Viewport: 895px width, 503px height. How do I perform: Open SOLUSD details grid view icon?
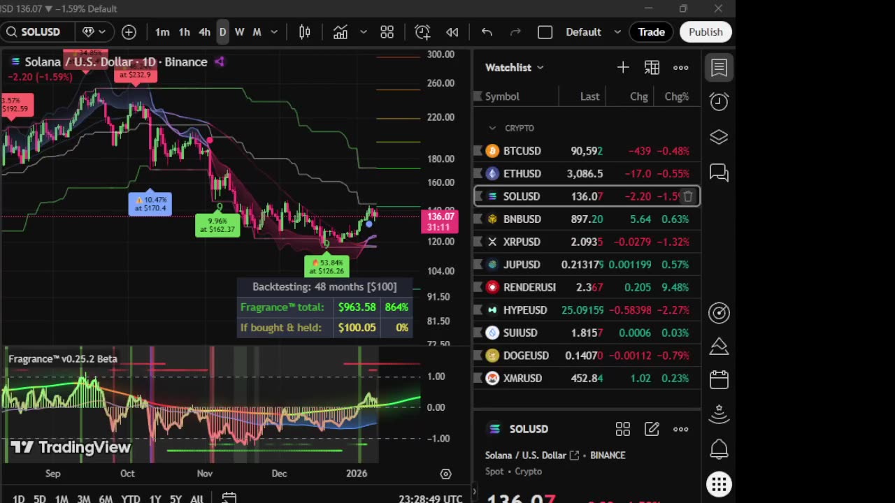622,429
